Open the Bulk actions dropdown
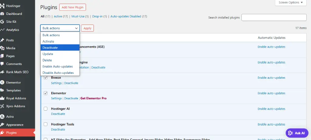Screen dimensions: 311x140 [x=60, y=28]
